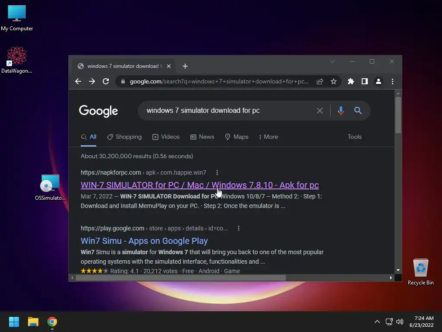Close the windows 7 simulator tab

click(169, 66)
